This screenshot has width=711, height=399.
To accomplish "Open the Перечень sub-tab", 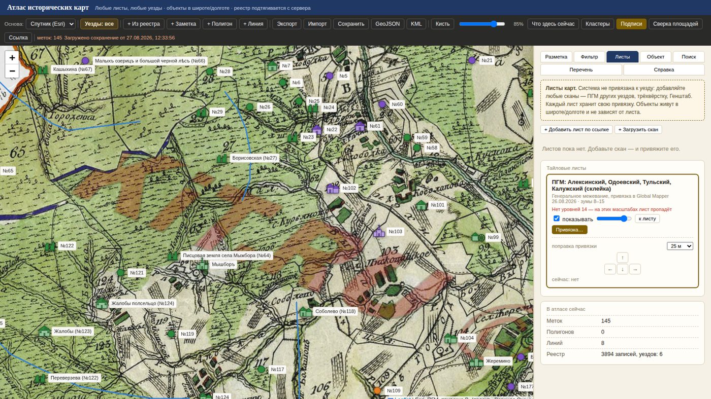I will point(581,69).
